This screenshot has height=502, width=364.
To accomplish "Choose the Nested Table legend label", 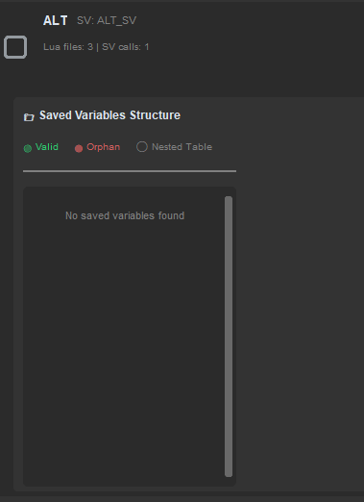I will tap(182, 147).
